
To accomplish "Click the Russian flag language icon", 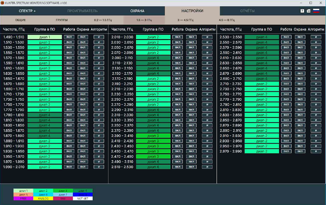I will 316,11.
